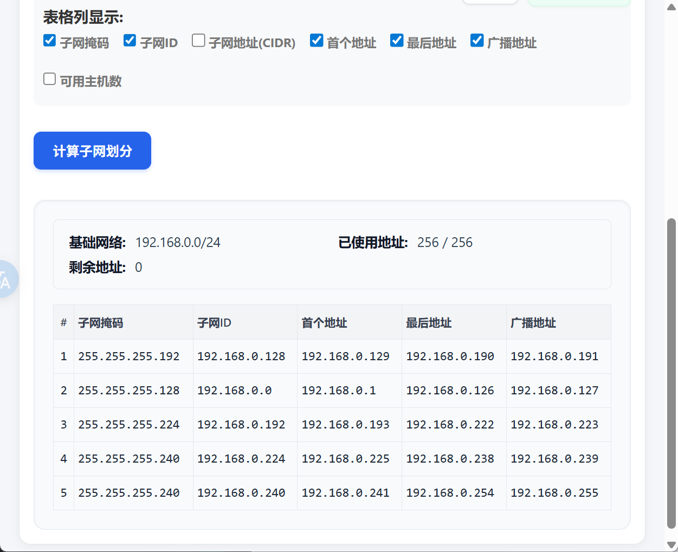
Task: Uncheck the 首个地址 column checkbox
Action: click(317, 41)
